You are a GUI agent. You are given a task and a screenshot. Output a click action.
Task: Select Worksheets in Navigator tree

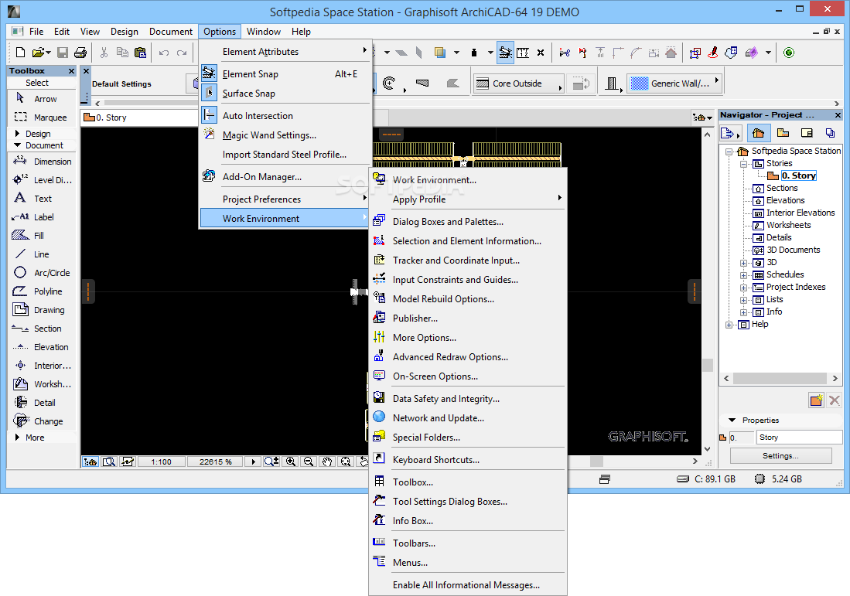click(x=788, y=225)
